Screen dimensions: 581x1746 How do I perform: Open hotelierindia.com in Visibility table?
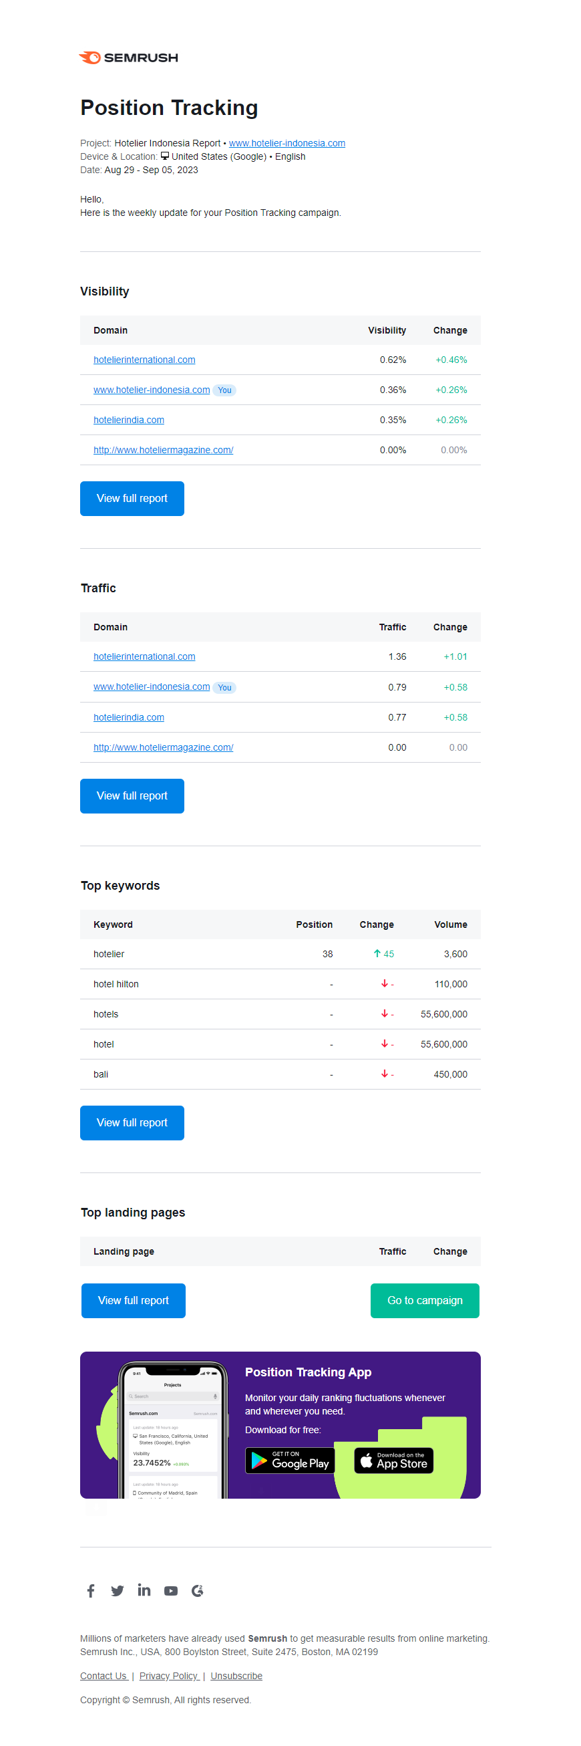point(129,420)
